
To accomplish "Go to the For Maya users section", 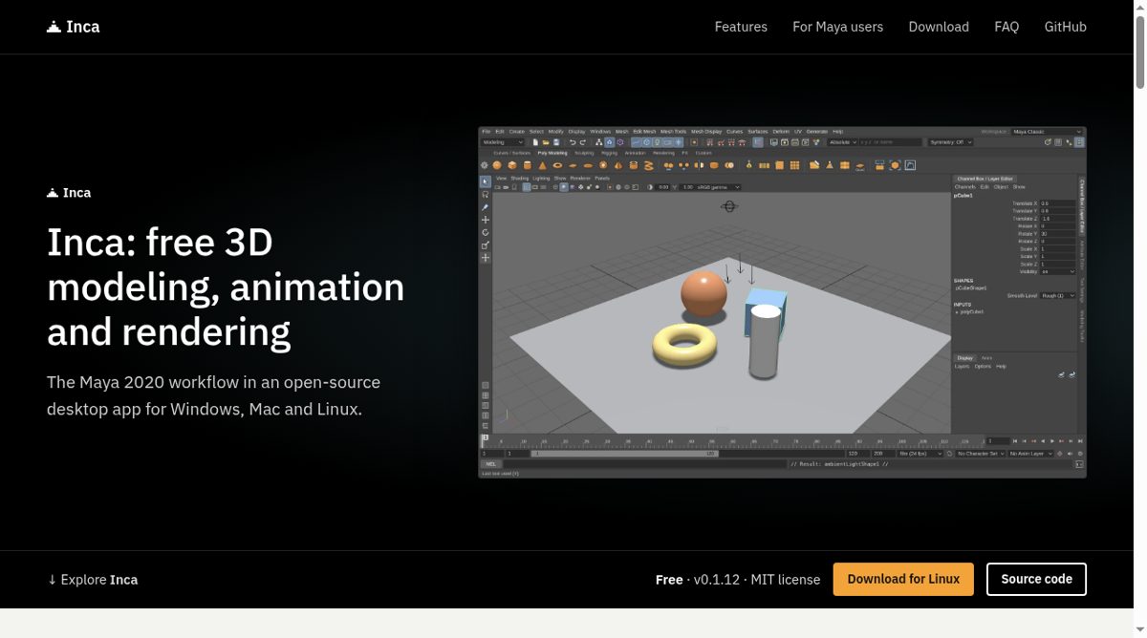I will click(837, 27).
